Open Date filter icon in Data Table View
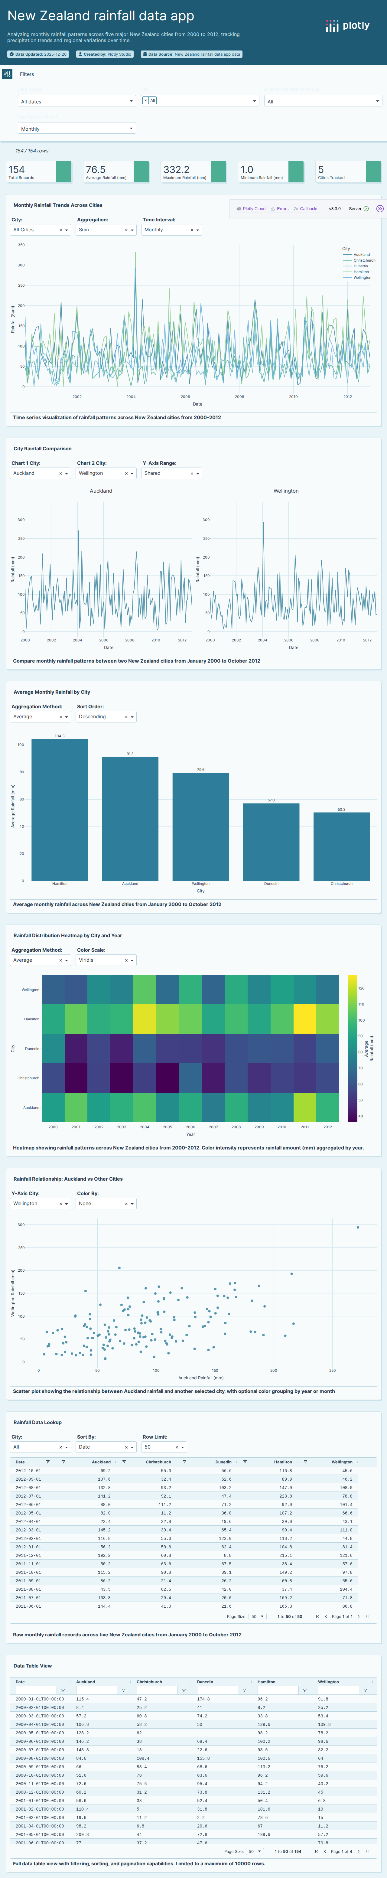The image size is (387, 1878). [63, 1691]
